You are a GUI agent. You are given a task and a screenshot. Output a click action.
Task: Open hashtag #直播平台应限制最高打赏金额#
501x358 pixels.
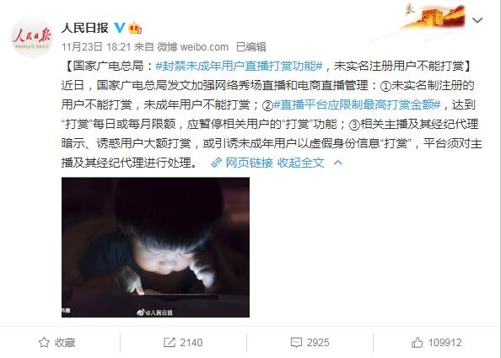pos(357,104)
